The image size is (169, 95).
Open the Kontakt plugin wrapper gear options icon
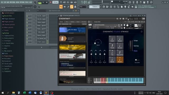[61, 16]
